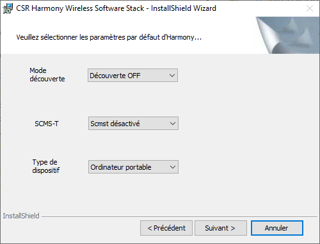Click the window title bar text
320x244 pixels.
(x=116, y=8)
